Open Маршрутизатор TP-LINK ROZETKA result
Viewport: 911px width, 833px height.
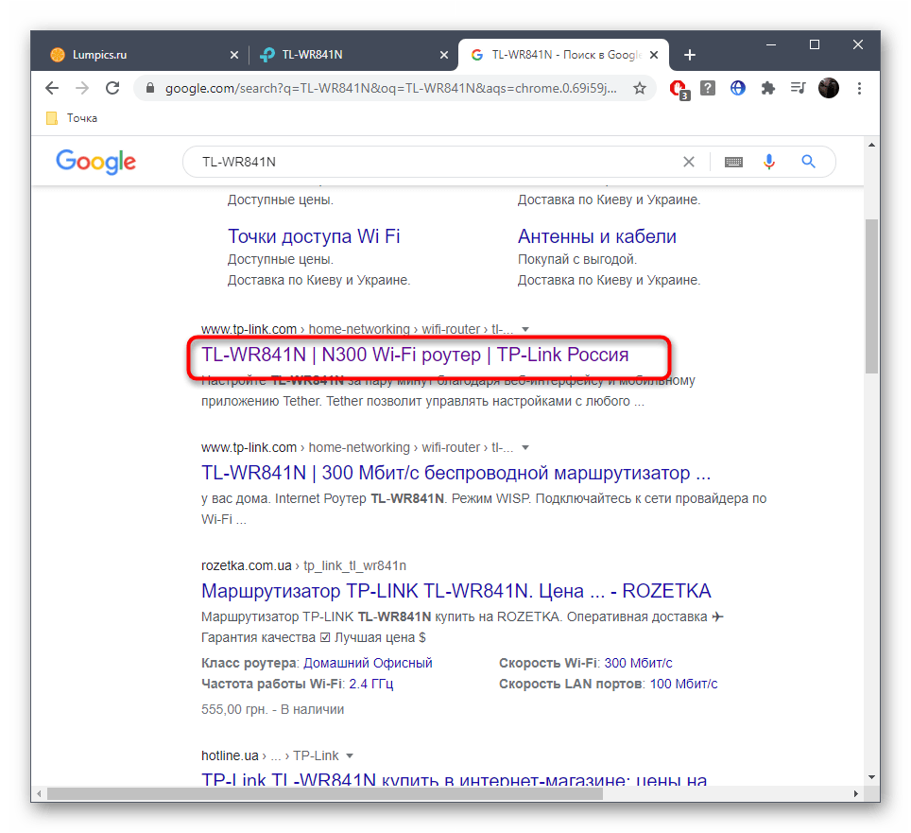(x=456, y=591)
